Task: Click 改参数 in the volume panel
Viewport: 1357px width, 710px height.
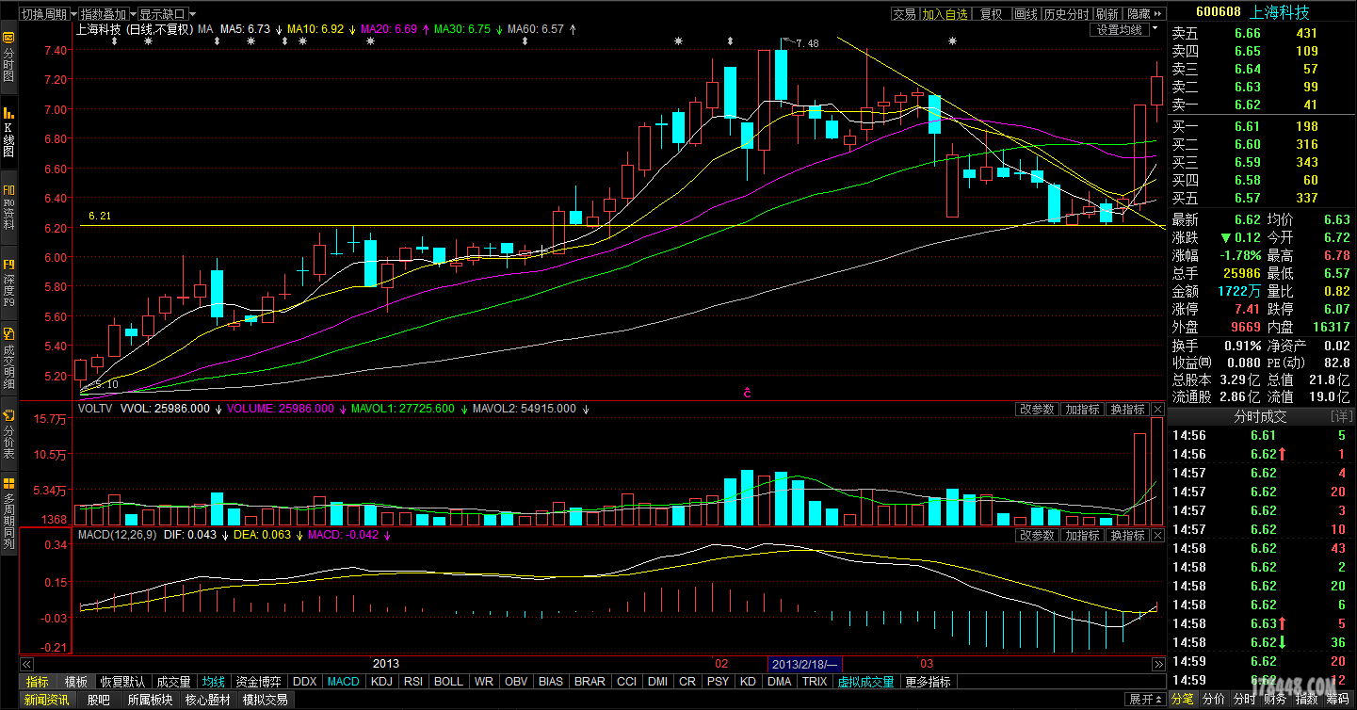Action: [1037, 410]
